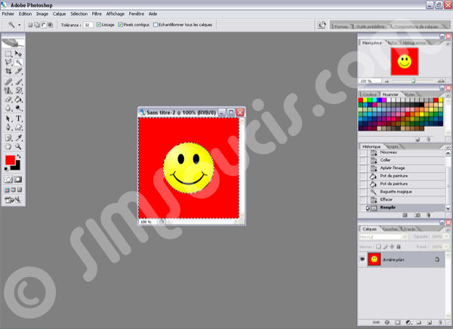Set history brush source at Nouveau
The height and width of the screenshot is (329, 453).
click(x=363, y=152)
